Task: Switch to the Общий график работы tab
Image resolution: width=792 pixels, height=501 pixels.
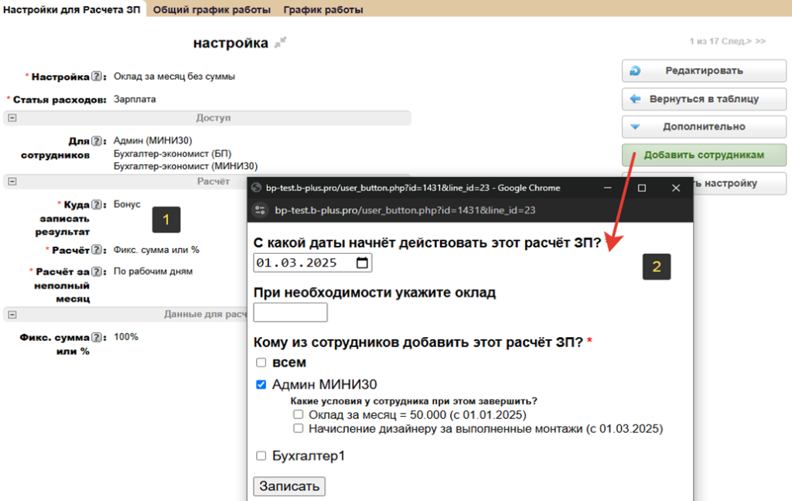Action: point(211,10)
